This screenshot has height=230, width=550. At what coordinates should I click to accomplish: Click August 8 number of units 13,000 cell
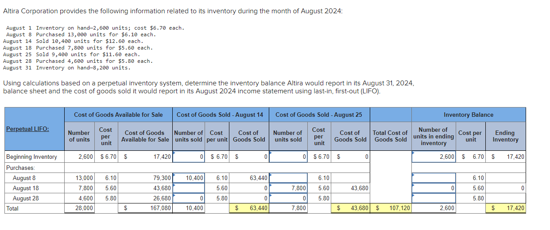click(79, 178)
